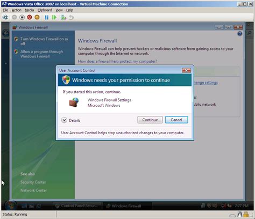Click the first quick launch icon in taskbar
Image resolution: width=255 pixels, height=219 pixels.
[x=24, y=206]
